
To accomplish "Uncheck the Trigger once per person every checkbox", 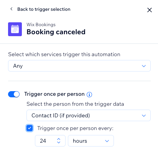I will tap(30, 128).
